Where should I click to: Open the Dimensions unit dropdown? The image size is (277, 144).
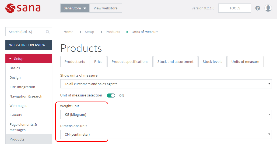pyautogui.click(x=166, y=135)
